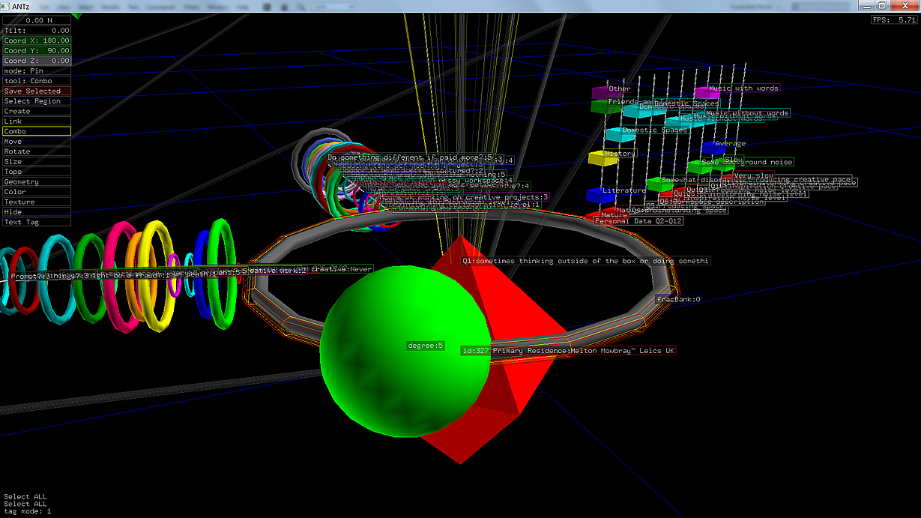Screen dimensions: 921x518
Task: Toggle the Text Tag option
Action: click(37, 223)
